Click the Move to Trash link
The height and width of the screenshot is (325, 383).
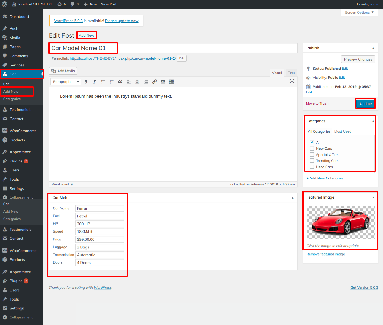click(x=317, y=103)
